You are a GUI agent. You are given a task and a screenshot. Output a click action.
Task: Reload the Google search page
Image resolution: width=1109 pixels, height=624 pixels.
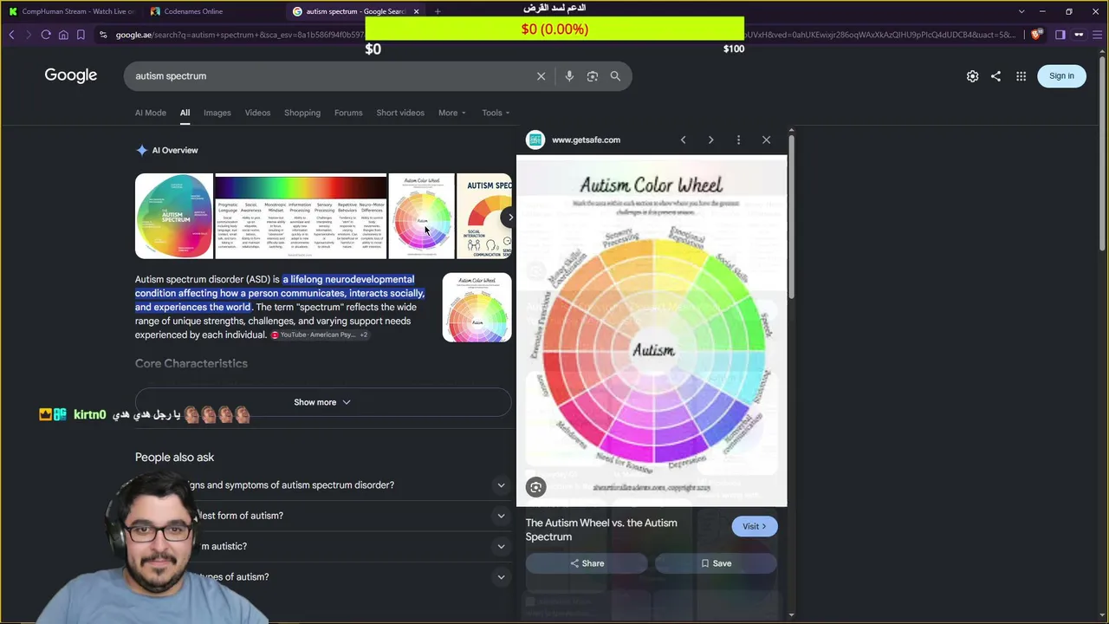coord(46,35)
